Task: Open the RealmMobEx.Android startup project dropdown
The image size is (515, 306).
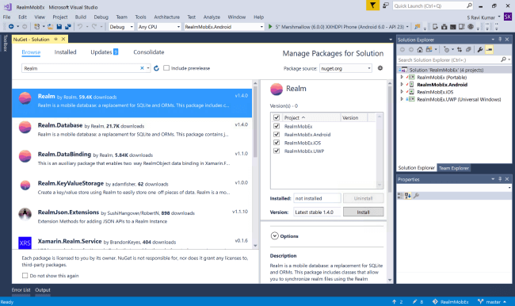Action: [x=224, y=27]
